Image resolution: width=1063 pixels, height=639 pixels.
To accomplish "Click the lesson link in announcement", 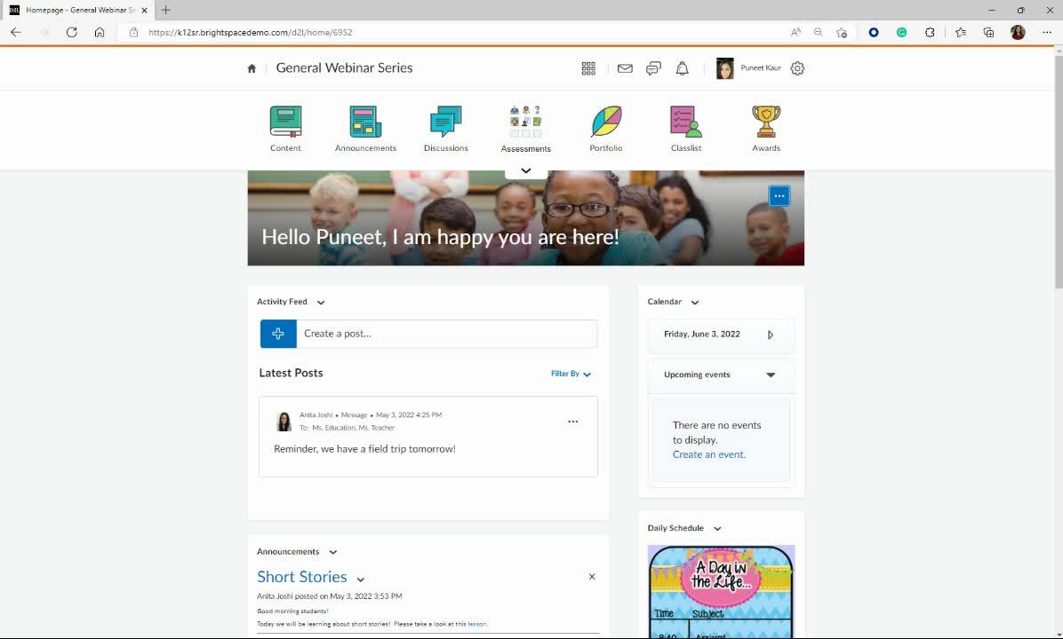I will point(476,624).
